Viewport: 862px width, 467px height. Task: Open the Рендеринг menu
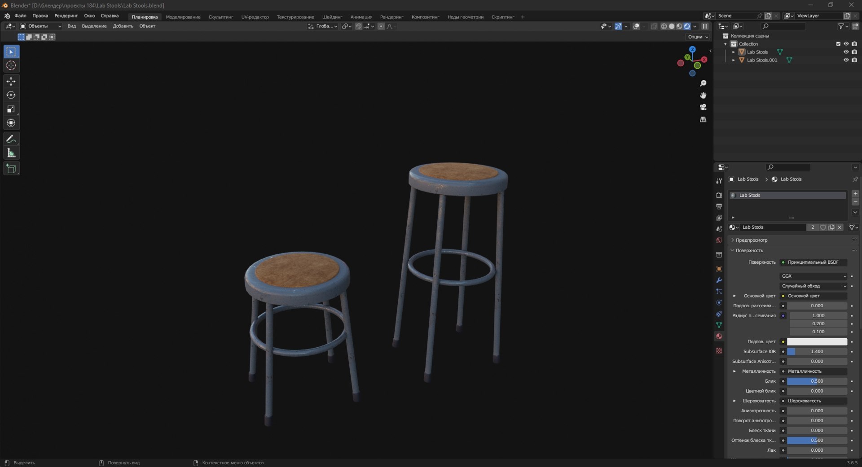66,16
